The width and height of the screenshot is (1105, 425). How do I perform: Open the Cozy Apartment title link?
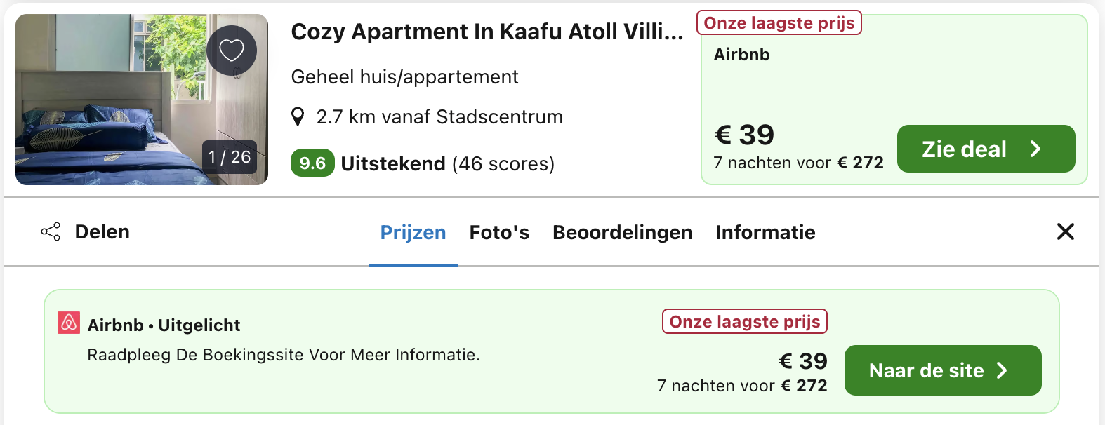487,32
